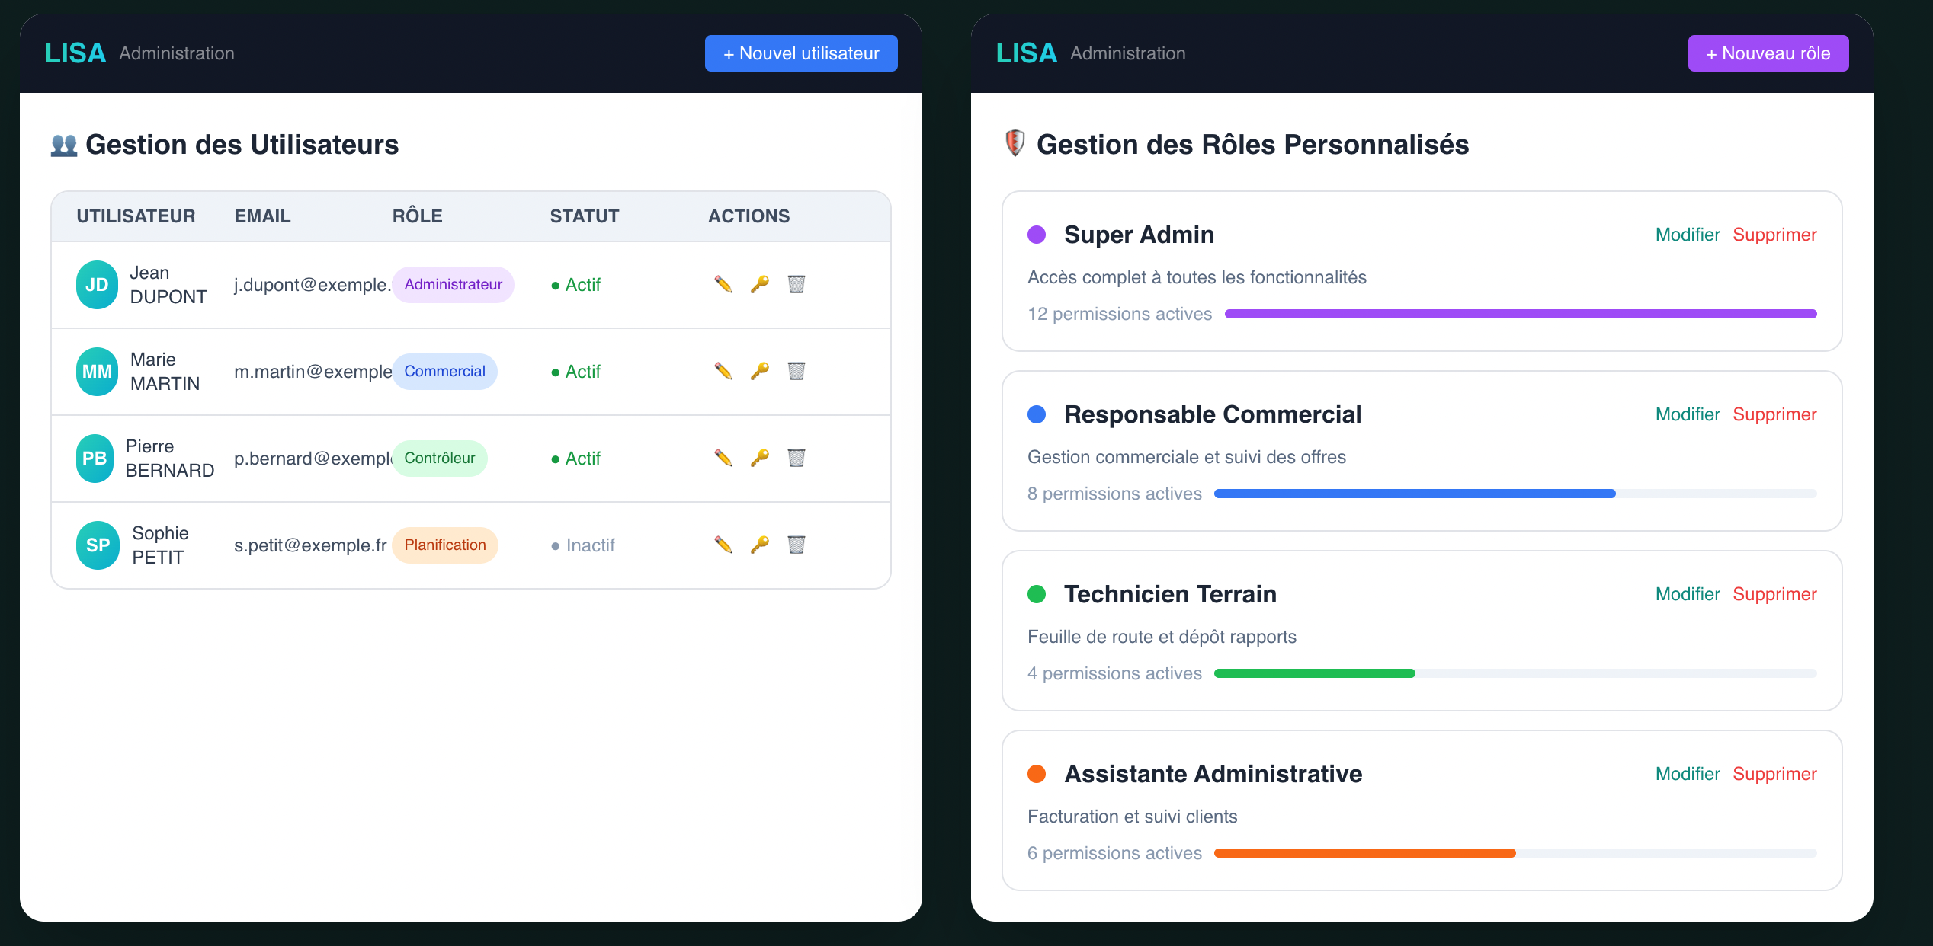Click the pencil icon for Sophie PETIT
The height and width of the screenshot is (946, 1933).
click(x=723, y=545)
